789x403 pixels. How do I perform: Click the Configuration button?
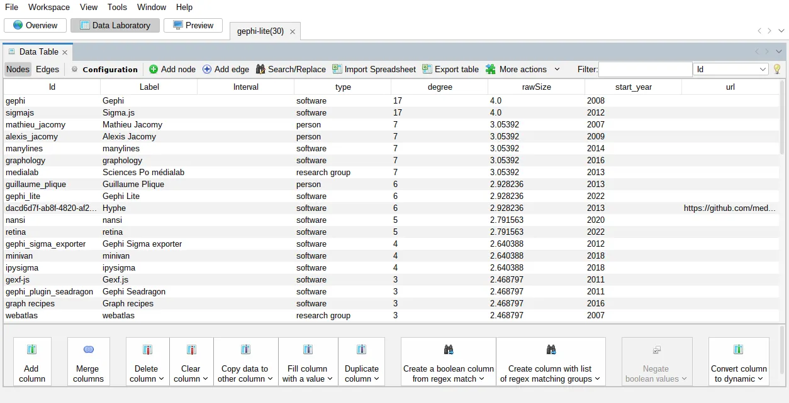pos(104,70)
